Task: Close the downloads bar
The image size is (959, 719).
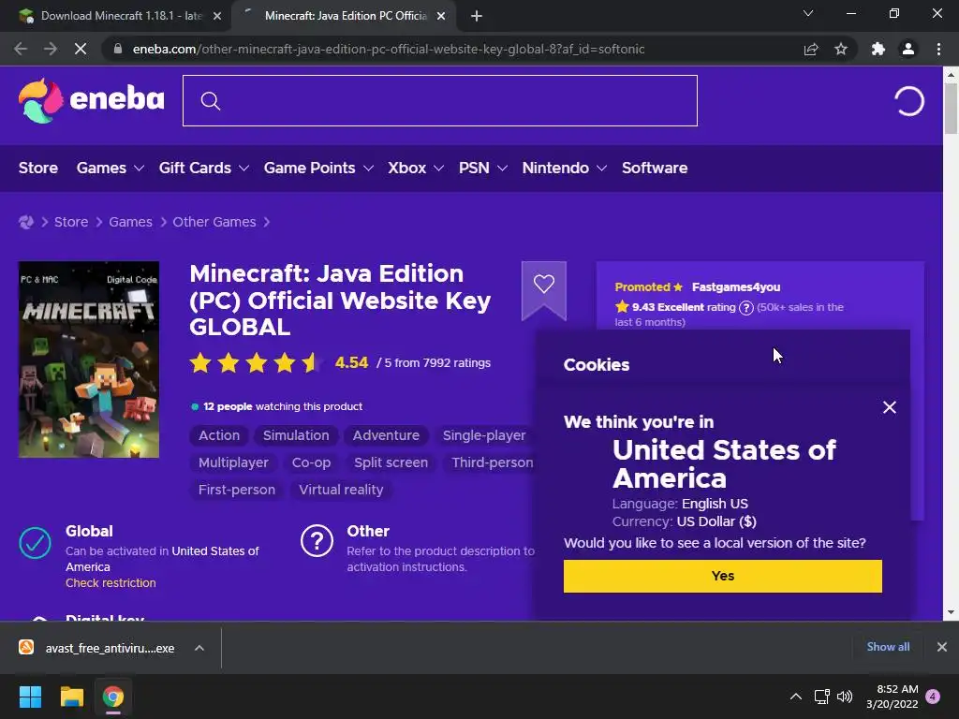Action: click(942, 647)
